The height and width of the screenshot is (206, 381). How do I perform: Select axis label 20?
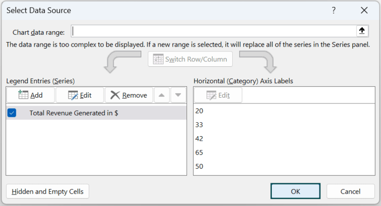pos(199,111)
